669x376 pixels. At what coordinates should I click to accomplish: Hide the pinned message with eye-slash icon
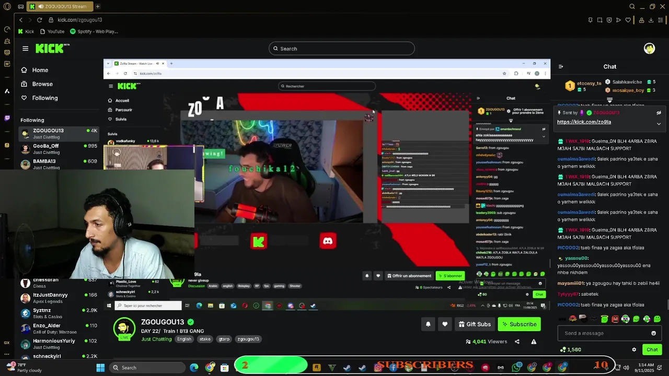(x=659, y=113)
